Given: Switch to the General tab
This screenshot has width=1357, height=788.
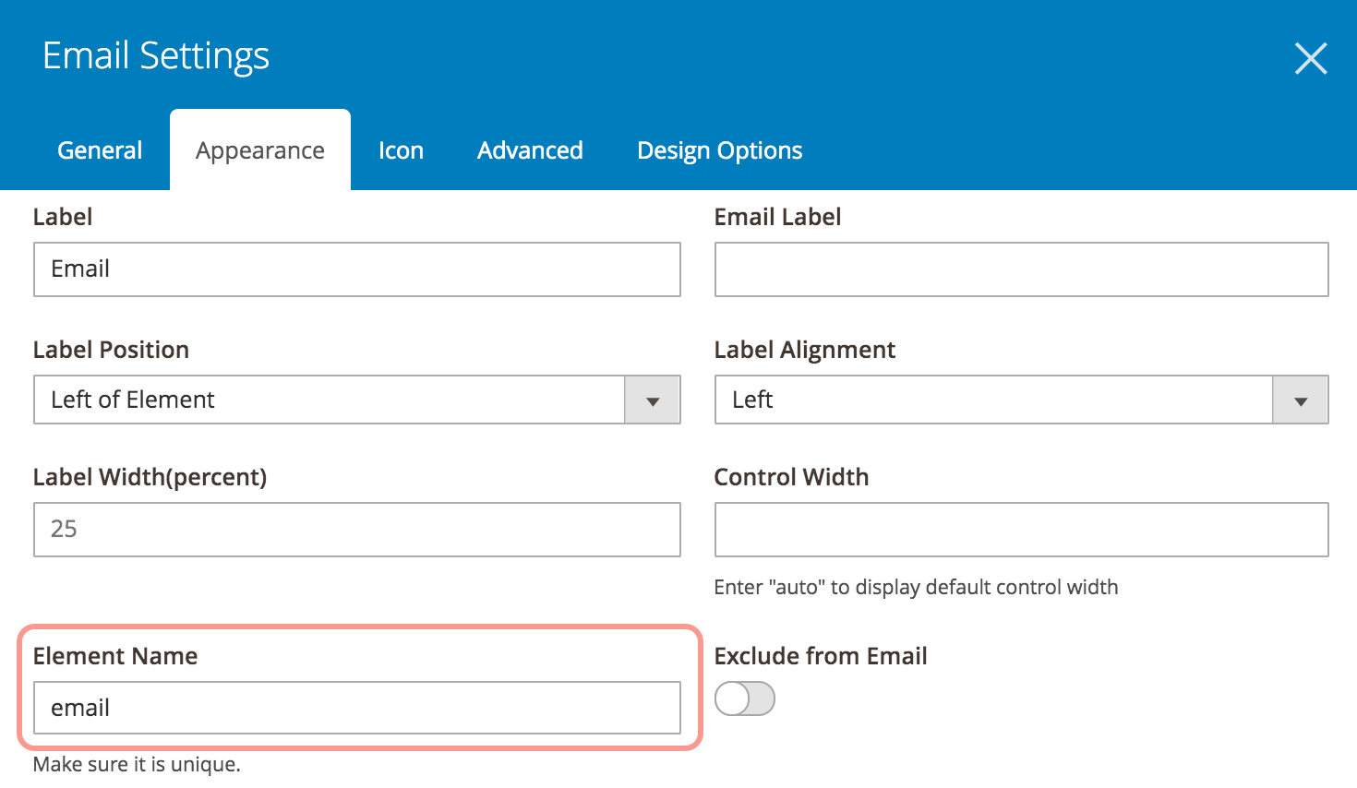Looking at the screenshot, I should [100, 150].
